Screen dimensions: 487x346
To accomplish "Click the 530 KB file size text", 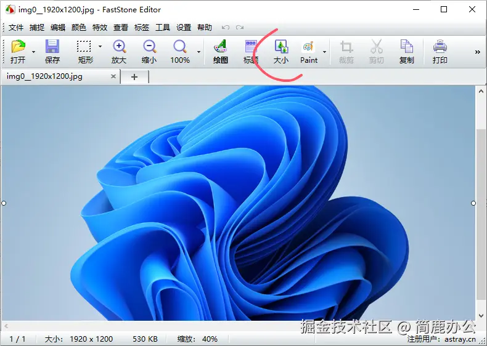I will 145,339.
